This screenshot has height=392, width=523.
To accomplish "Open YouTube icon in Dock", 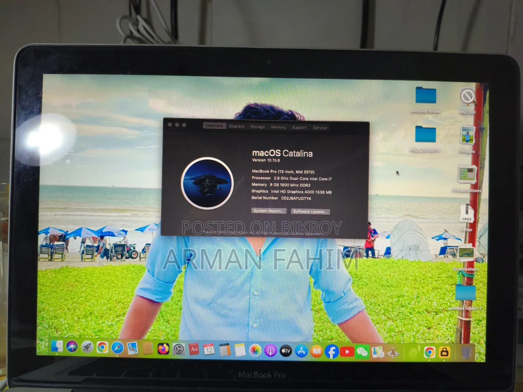I will [347, 352].
